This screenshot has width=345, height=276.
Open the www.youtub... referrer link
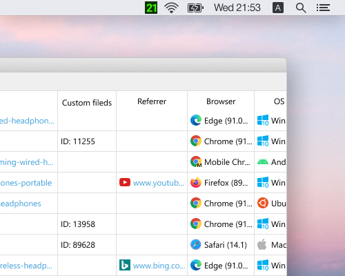click(159, 183)
